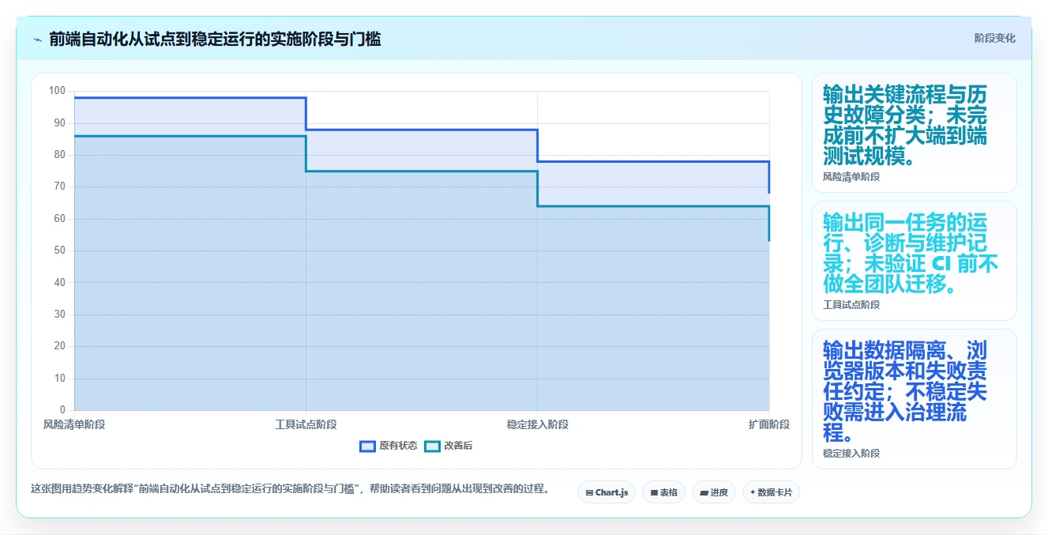Click the y-axis value 100
Screen dimensions: 1048x535
[x=57, y=91]
